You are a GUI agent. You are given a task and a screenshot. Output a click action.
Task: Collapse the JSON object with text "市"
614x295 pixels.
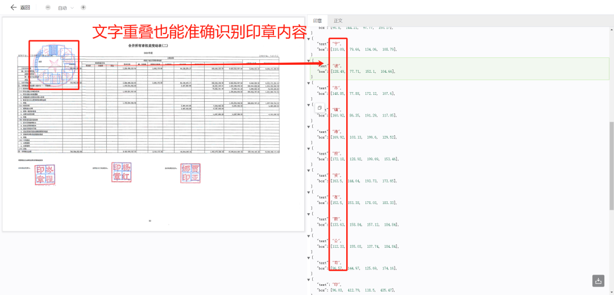click(x=309, y=82)
